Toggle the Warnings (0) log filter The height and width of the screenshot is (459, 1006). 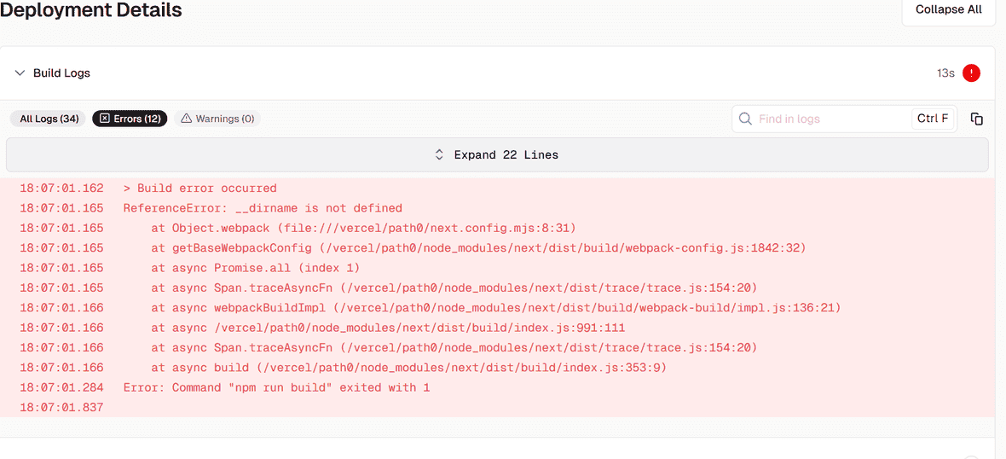(x=217, y=119)
